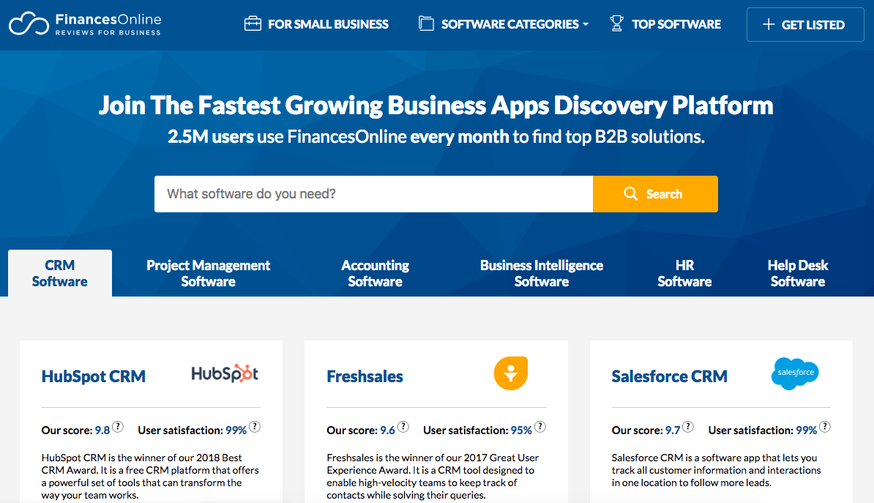Click the orange Search button
874x503 pixels.
(x=656, y=194)
